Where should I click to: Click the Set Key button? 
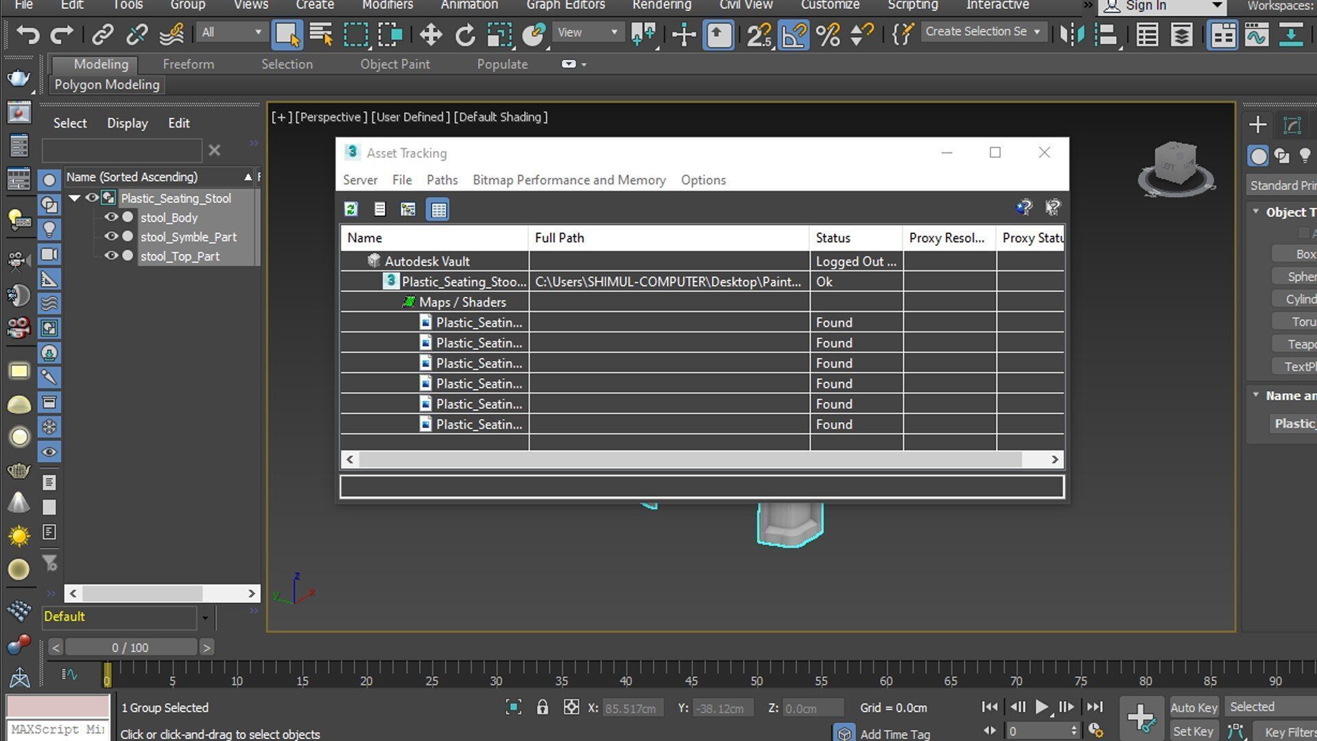point(1193,731)
